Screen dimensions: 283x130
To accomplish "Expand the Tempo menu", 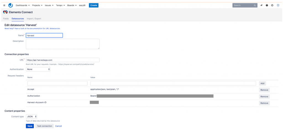I will click(x=60, y=6).
